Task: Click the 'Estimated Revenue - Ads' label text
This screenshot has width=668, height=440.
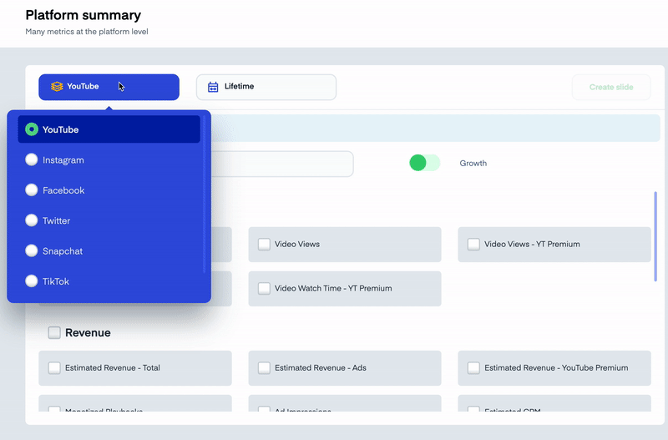Action: coord(321,368)
